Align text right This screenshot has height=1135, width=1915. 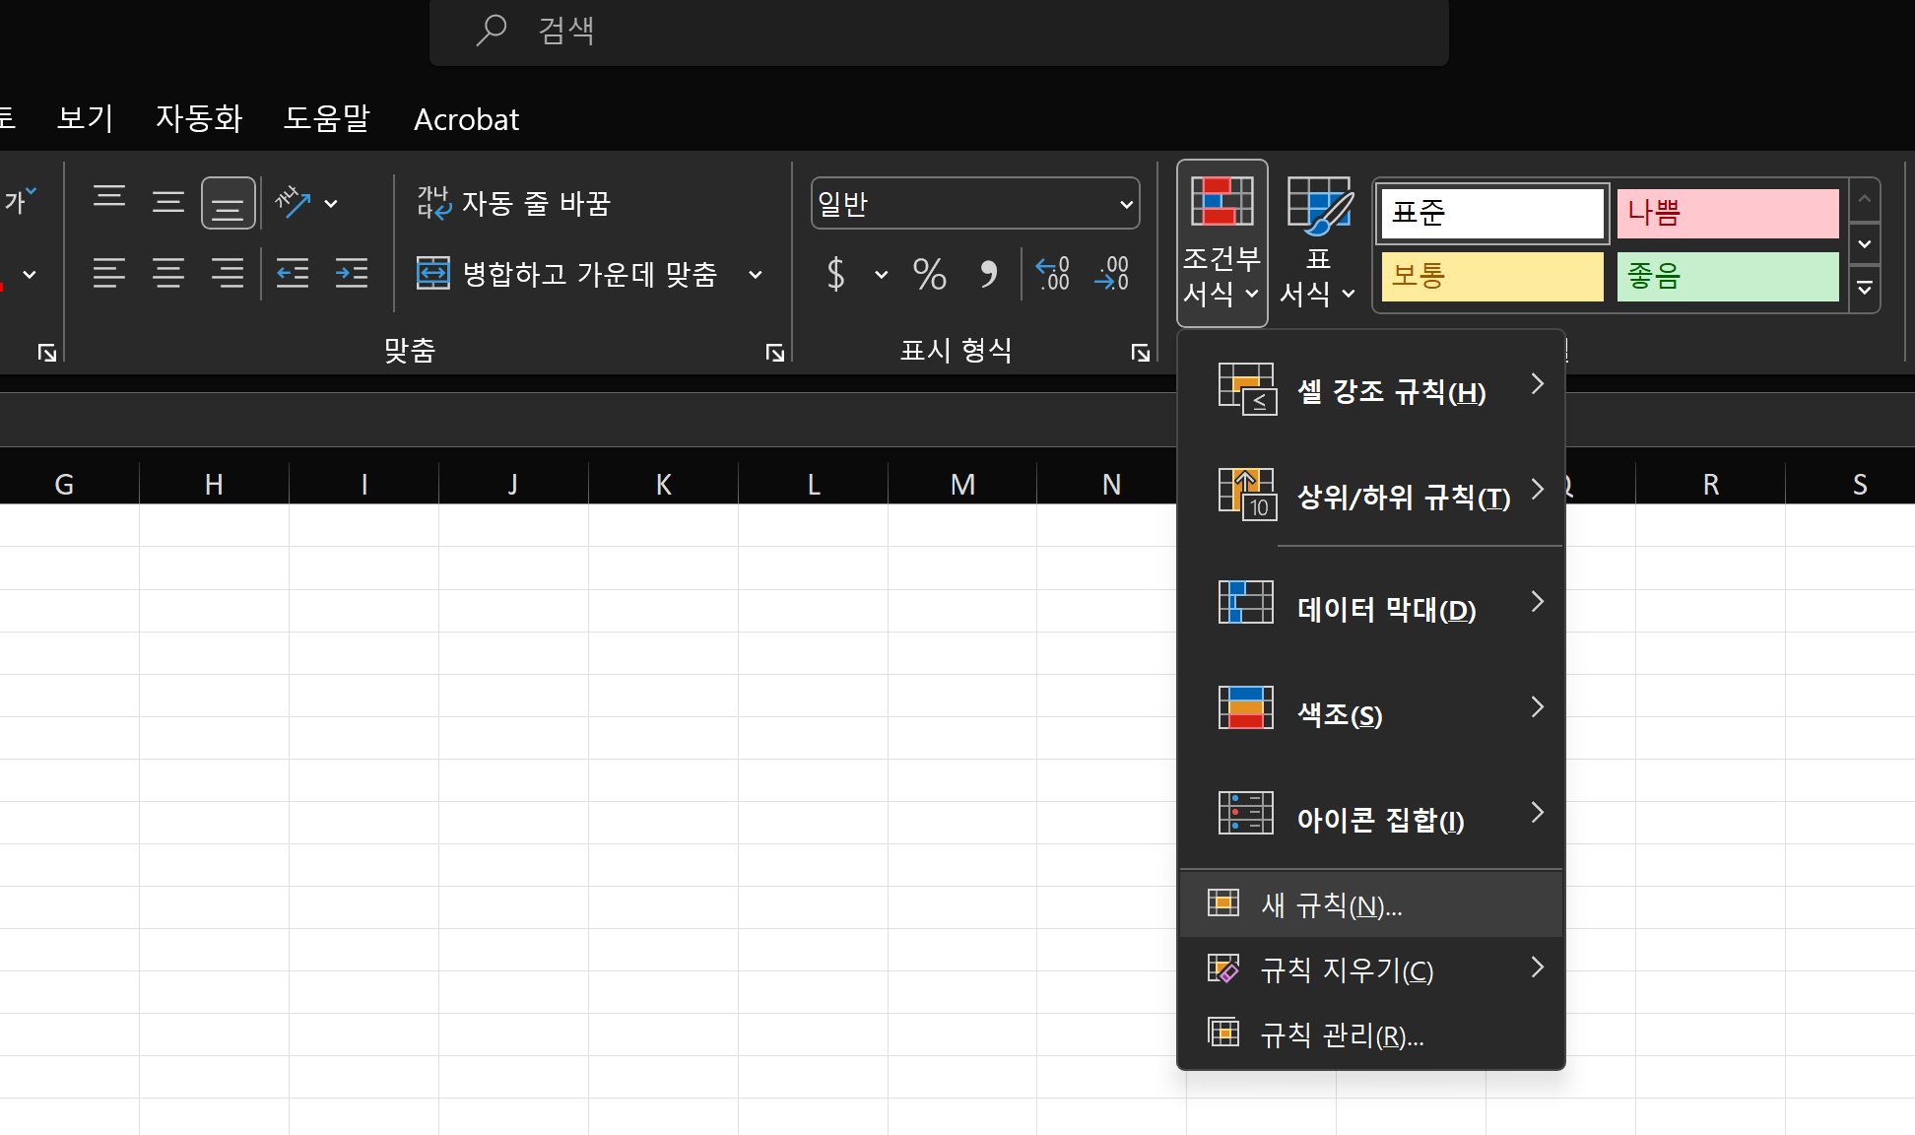(x=229, y=273)
